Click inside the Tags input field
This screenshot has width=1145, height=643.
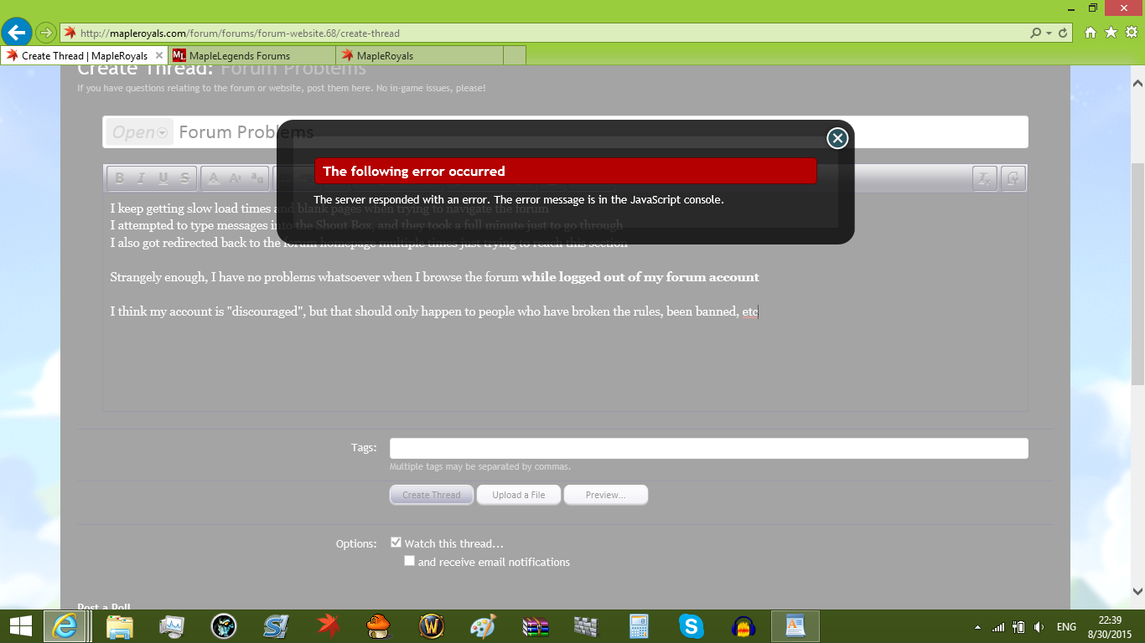pos(709,448)
